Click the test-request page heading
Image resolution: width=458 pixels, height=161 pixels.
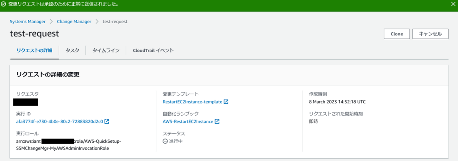point(34,34)
